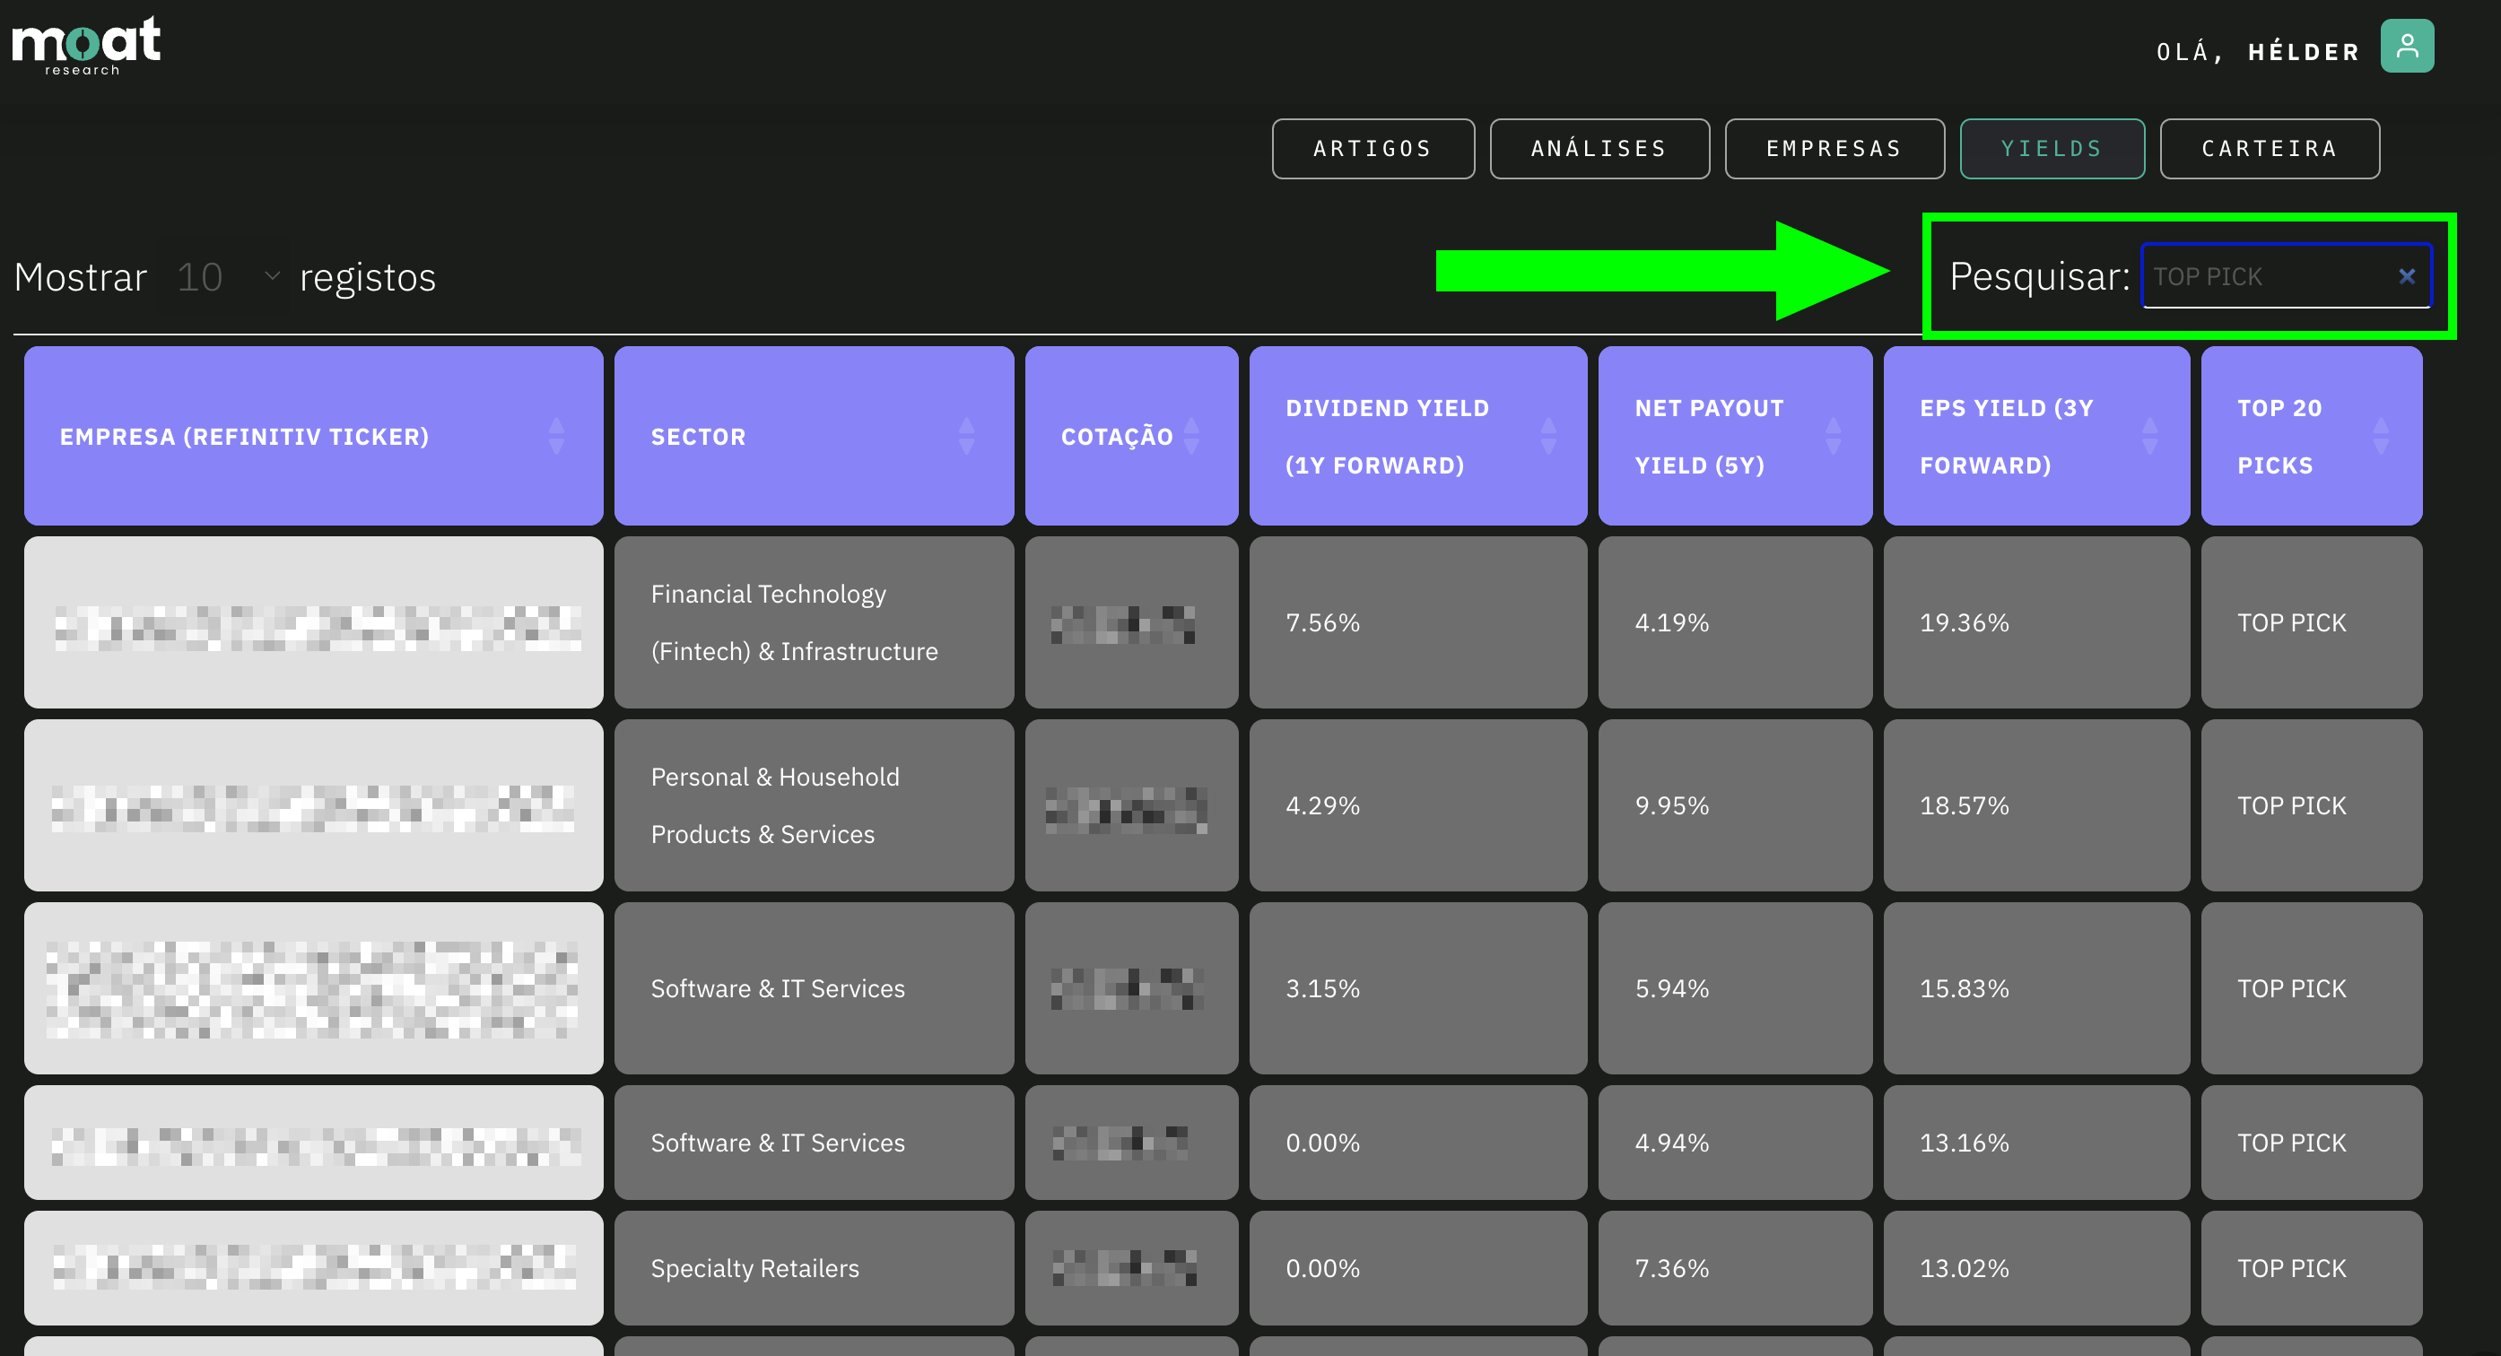Open blurred company in Specialty Retailers row
The image size is (2501, 1356).
click(314, 1268)
